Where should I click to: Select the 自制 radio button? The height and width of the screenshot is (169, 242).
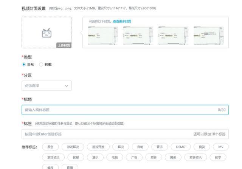[24, 64]
